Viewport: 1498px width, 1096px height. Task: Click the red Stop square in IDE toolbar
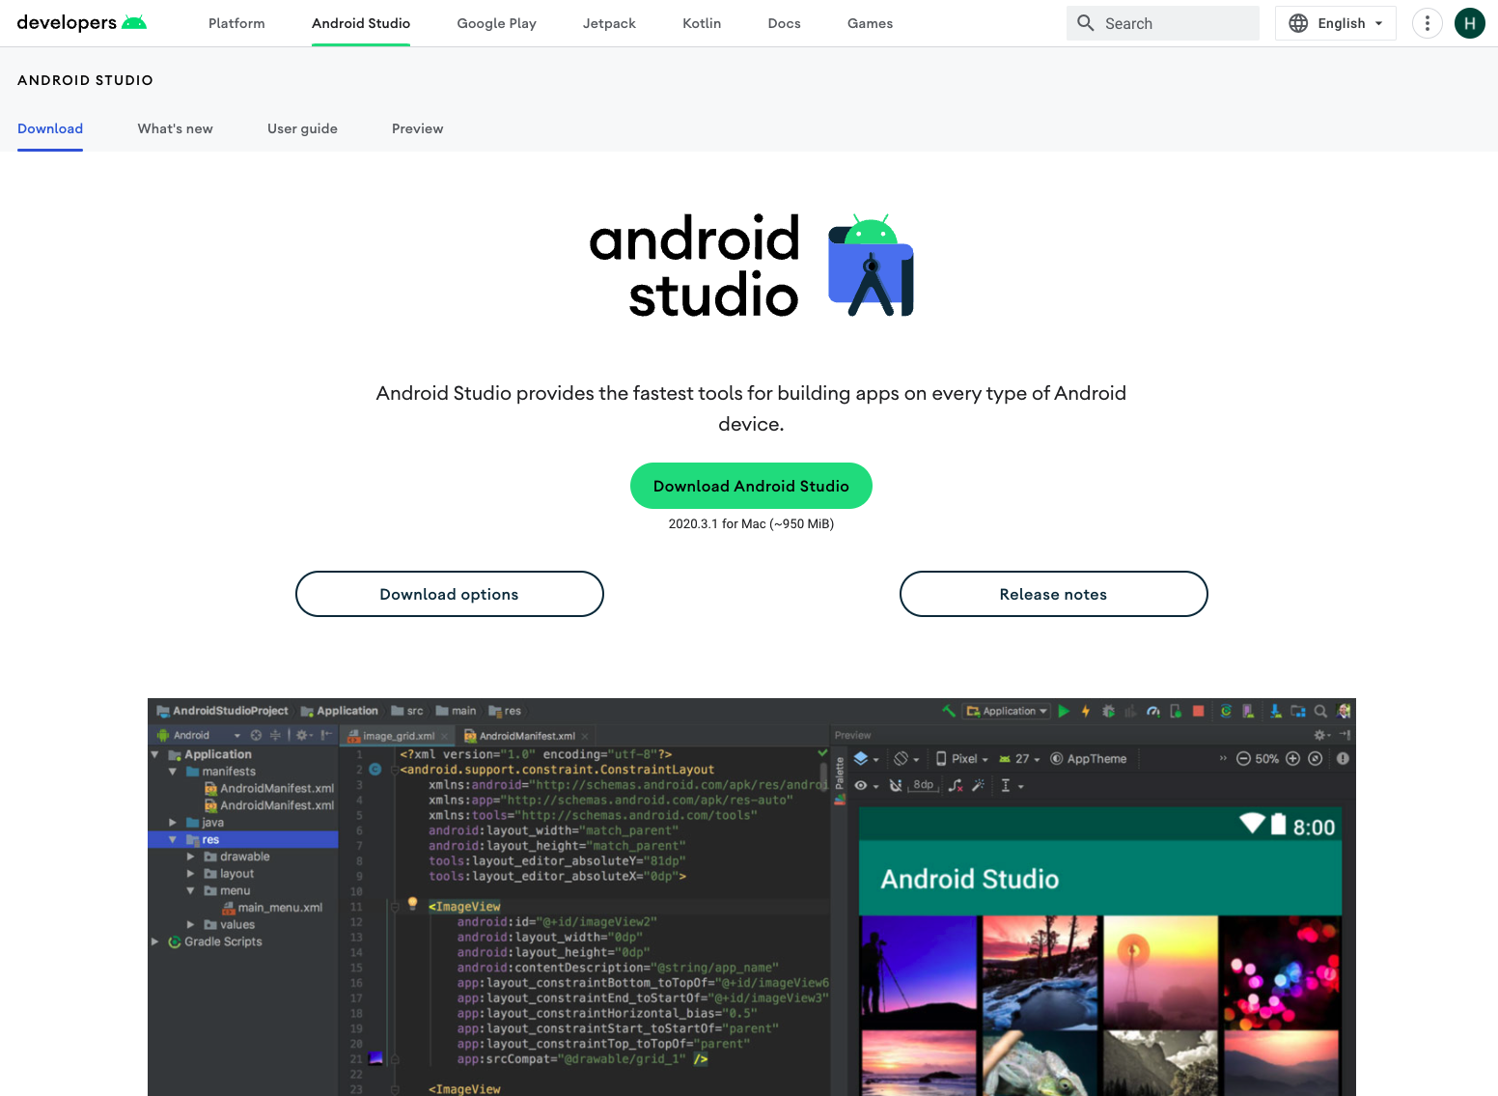click(1198, 711)
